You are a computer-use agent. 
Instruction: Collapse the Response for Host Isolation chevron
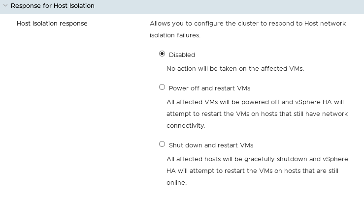[5, 6]
